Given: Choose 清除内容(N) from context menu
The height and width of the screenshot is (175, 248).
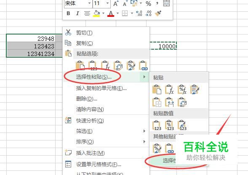Looking at the screenshot, I should (x=106, y=109).
